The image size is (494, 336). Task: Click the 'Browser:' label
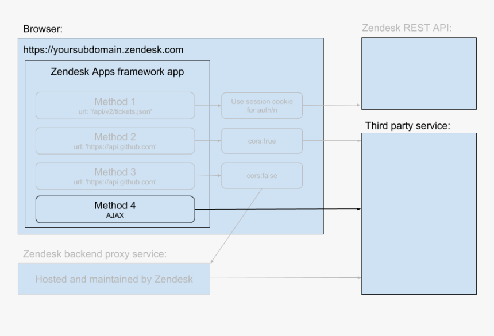43,29
